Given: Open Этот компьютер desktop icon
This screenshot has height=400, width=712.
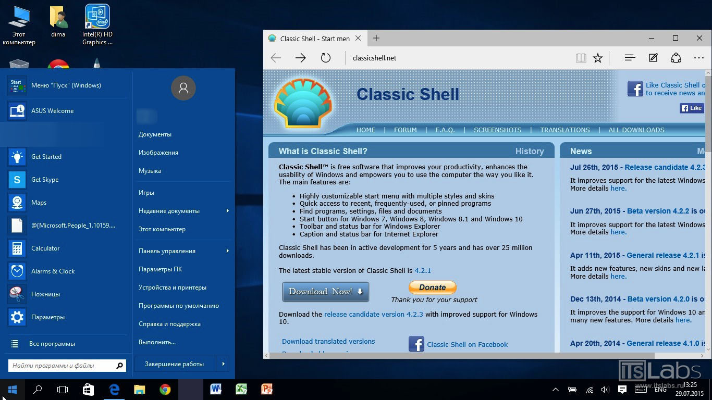Looking at the screenshot, I should [x=19, y=25].
